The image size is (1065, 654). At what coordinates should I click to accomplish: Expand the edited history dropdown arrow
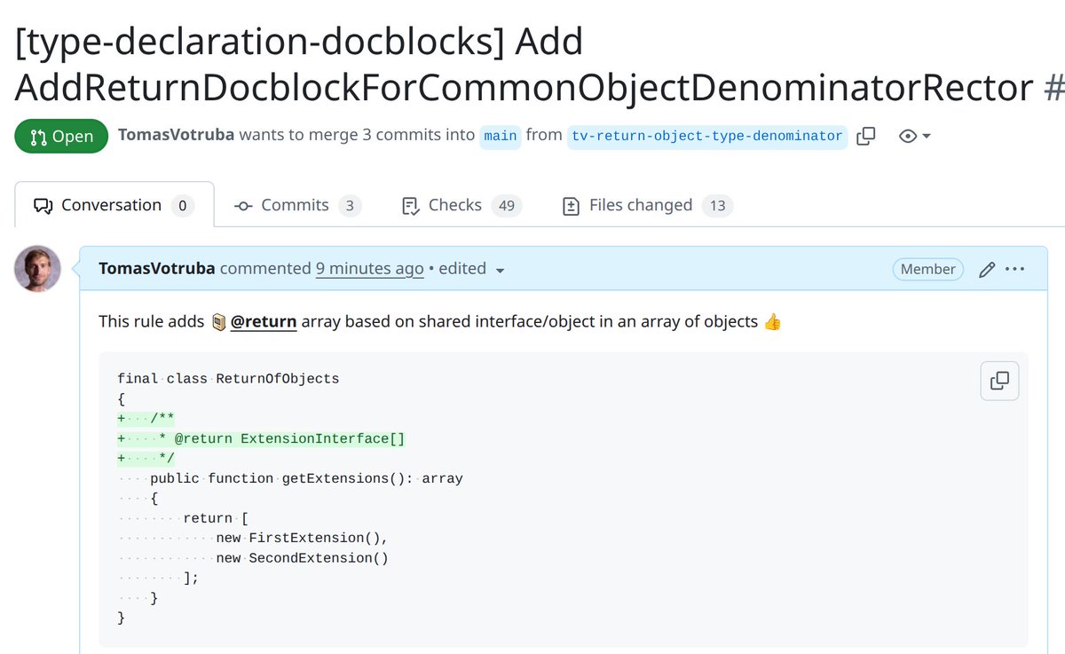click(x=500, y=270)
